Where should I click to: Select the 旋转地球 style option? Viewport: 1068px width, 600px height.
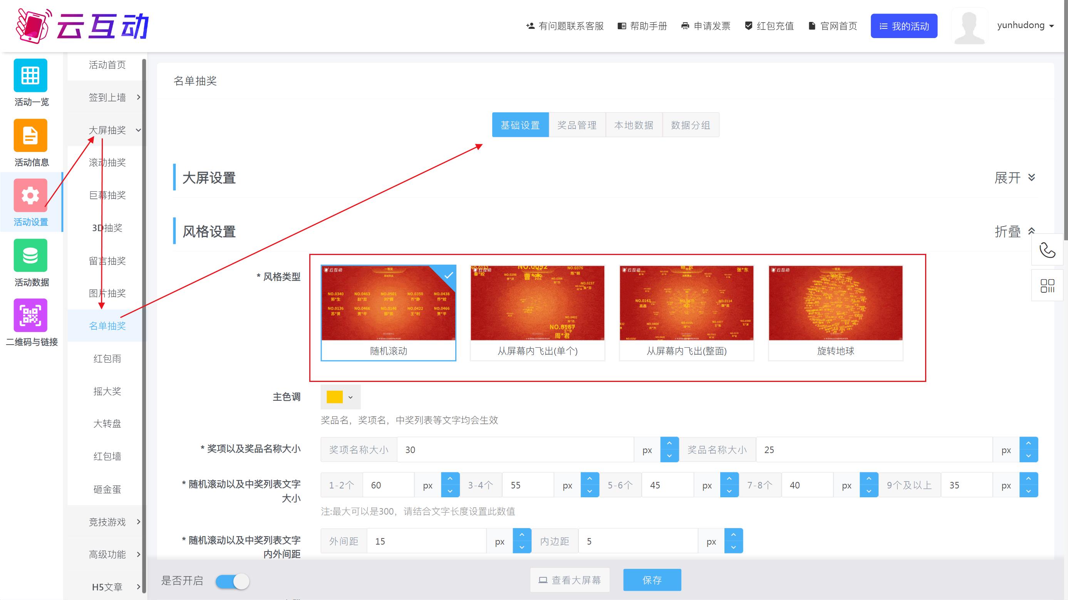coord(835,313)
